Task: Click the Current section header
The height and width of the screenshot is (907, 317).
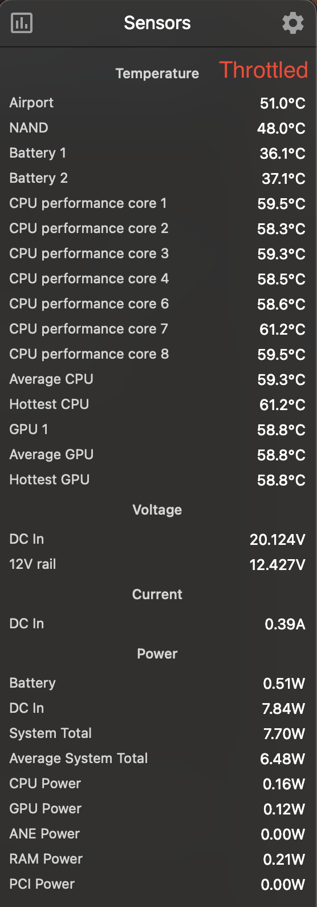Action: pyautogui.click(x=157, y=595)
